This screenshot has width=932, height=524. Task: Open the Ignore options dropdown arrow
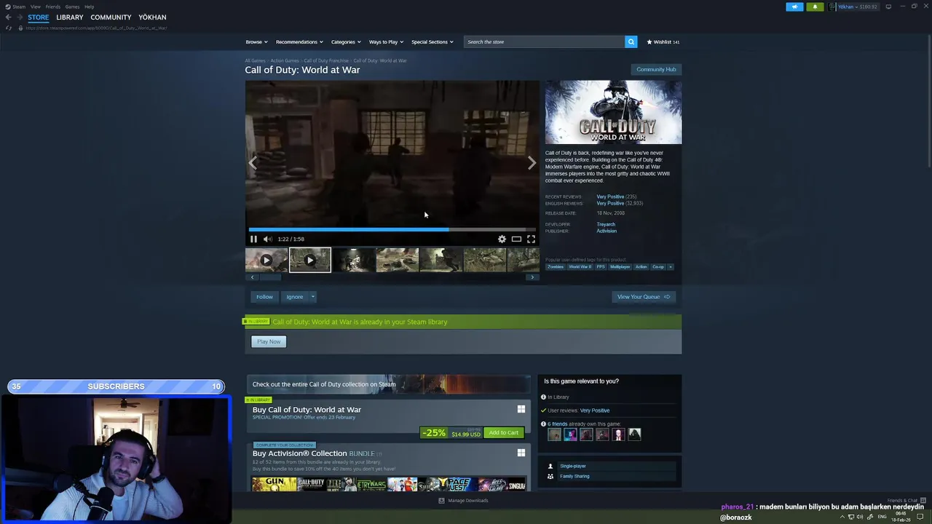[x=312, y=296]
